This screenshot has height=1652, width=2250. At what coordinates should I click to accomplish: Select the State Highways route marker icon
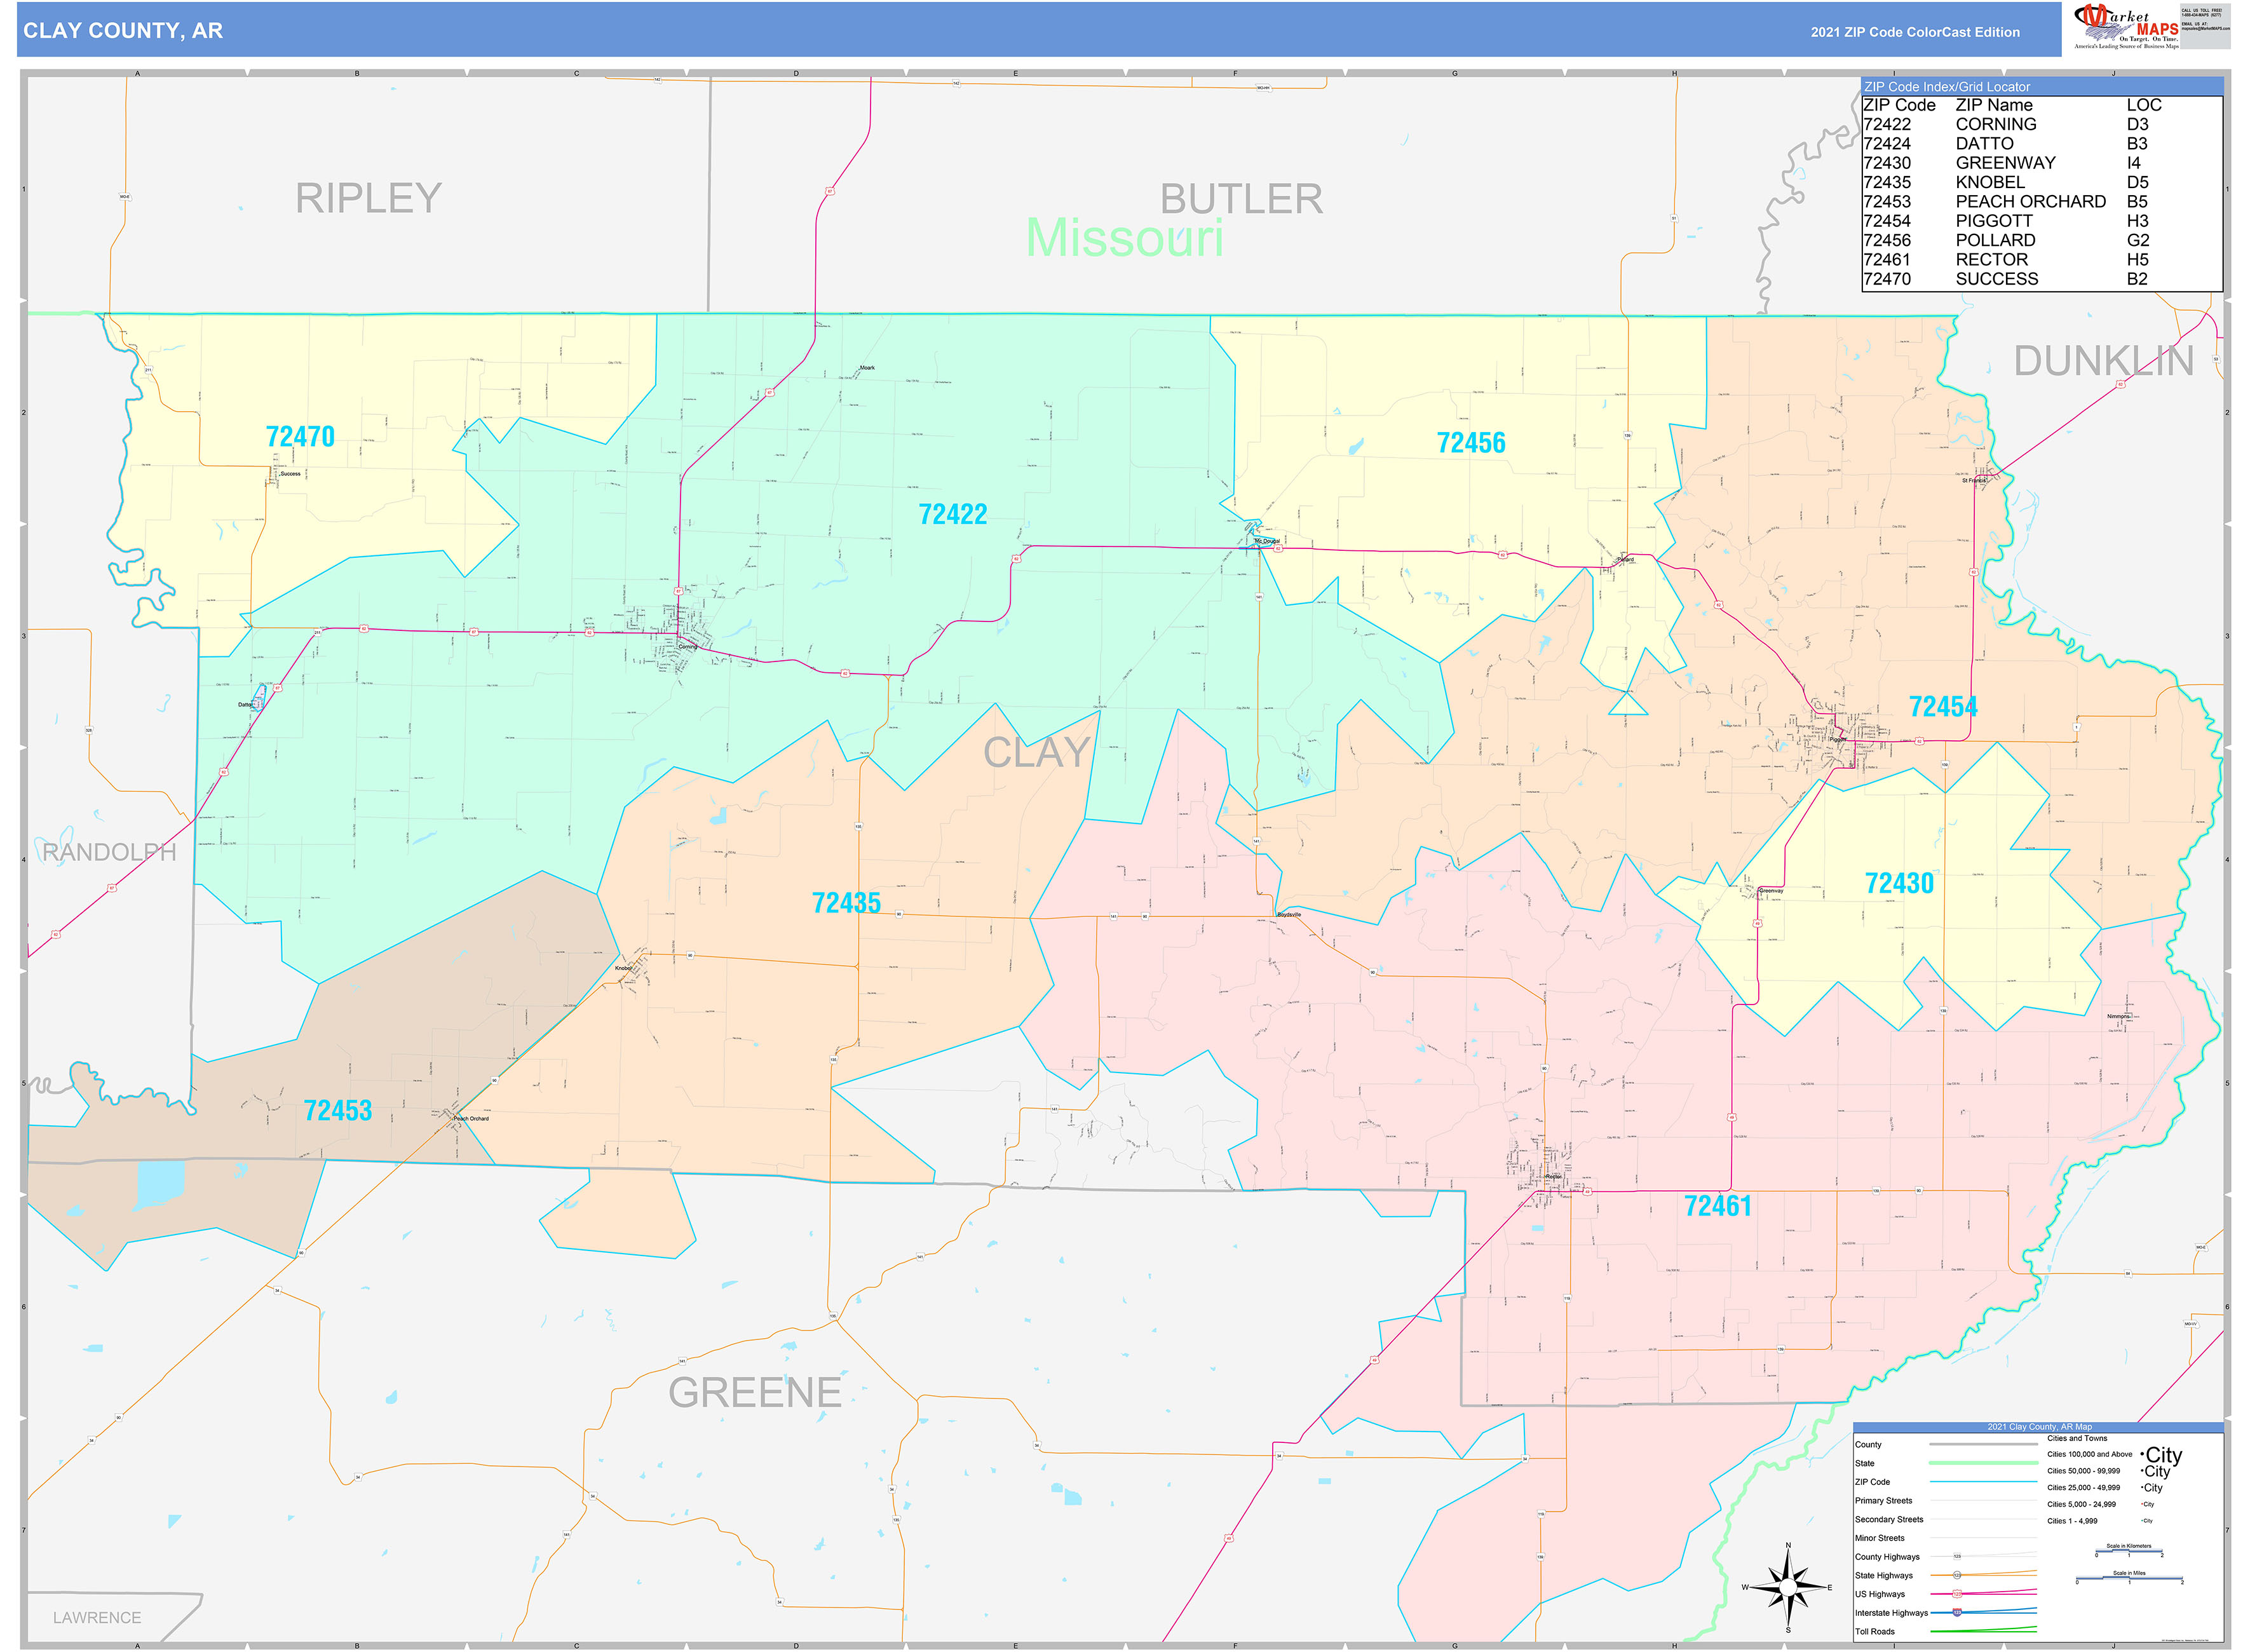(1957, 1575)
